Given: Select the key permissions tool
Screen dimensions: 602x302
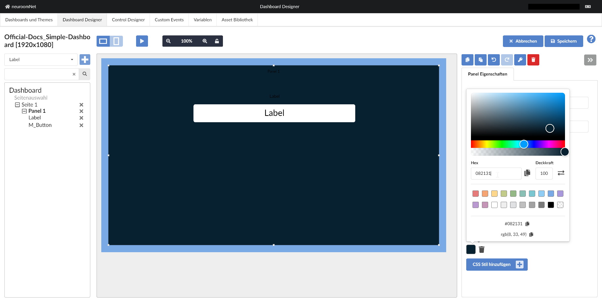Looking at the screenshot, I should coord(520,60).
